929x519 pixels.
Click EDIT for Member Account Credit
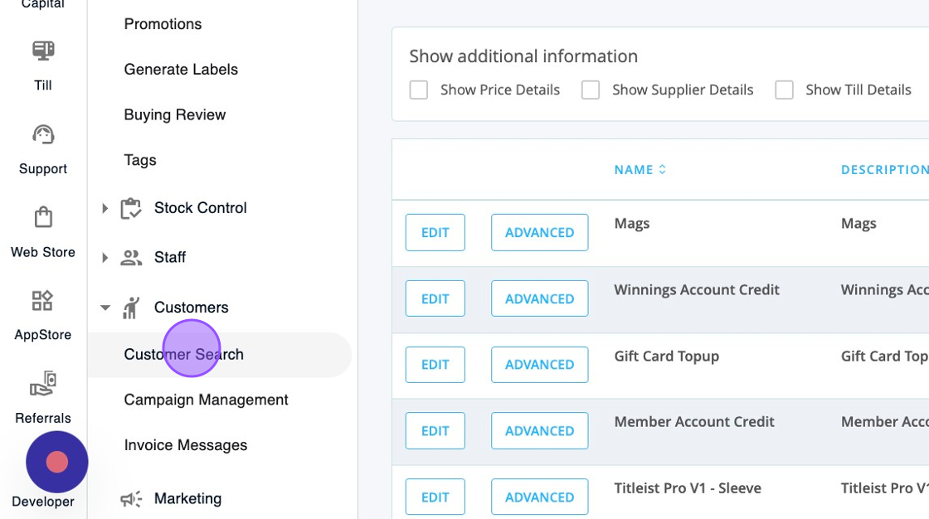coord(435,431)
